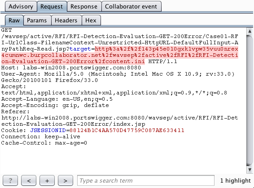
Task: Focus the search term input field
Action: click(x=146, y=180)
